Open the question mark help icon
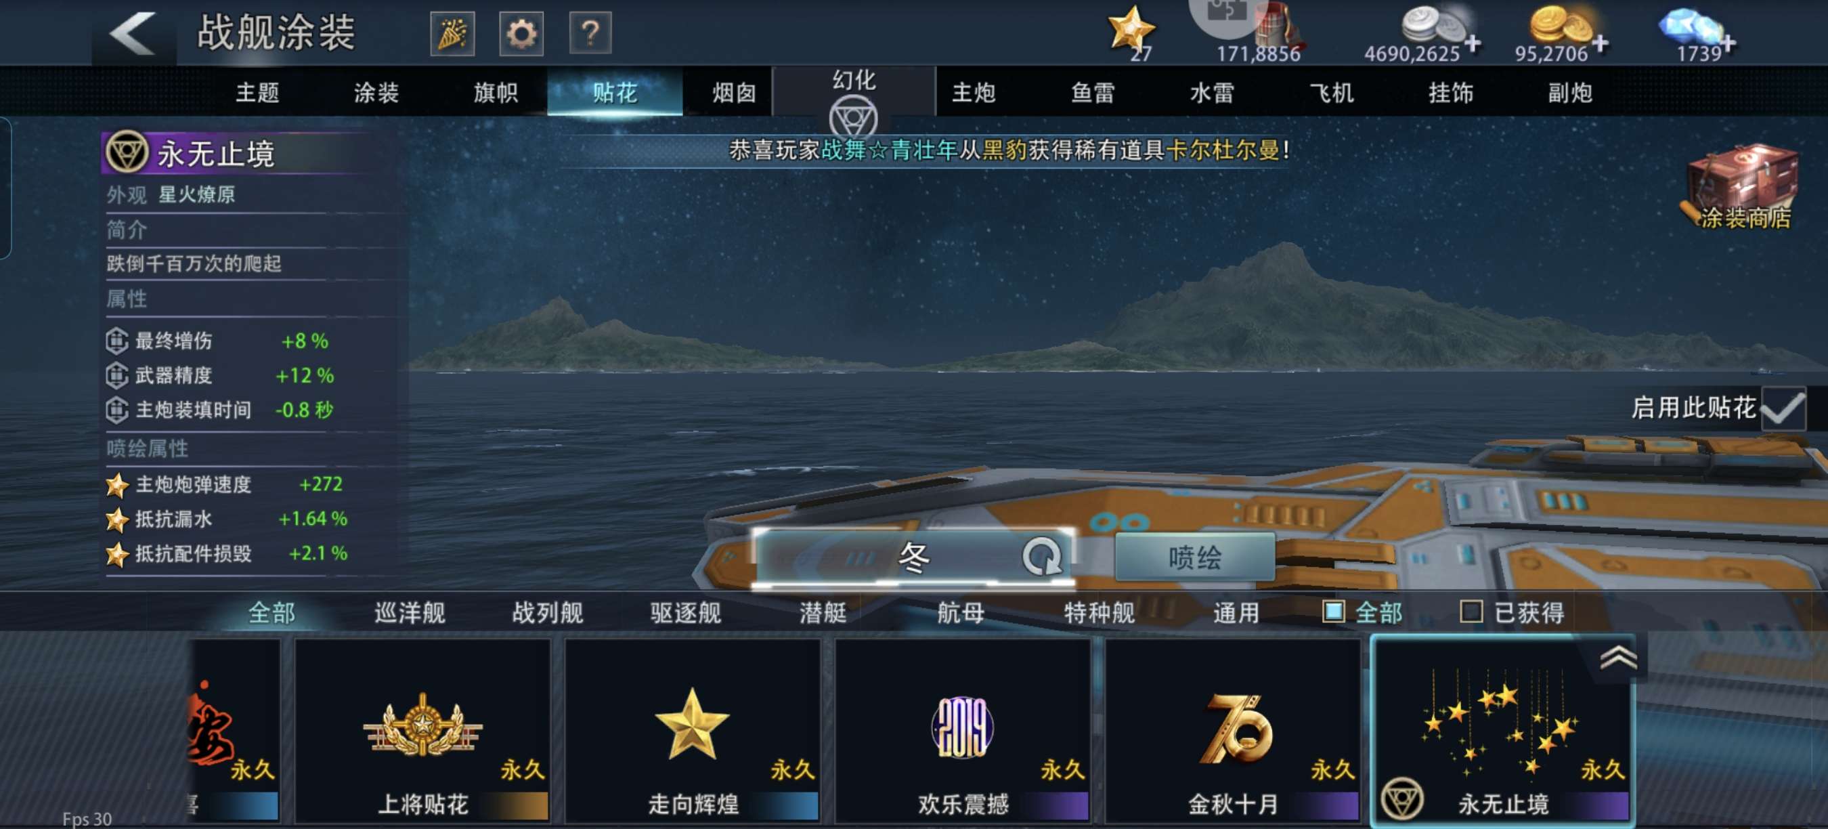This screenshot has height=829, width=1828. [590, 33]
